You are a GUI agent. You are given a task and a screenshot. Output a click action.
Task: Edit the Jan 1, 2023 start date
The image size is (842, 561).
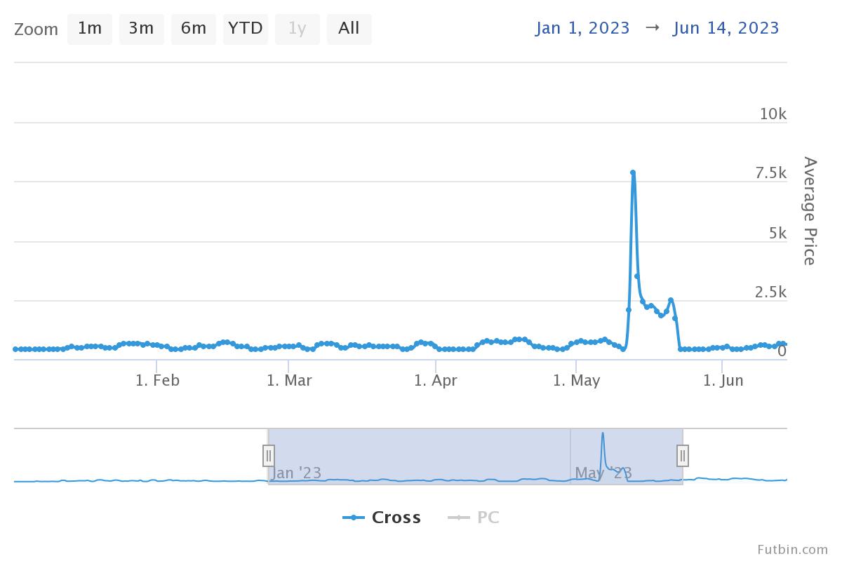(582, 28)
